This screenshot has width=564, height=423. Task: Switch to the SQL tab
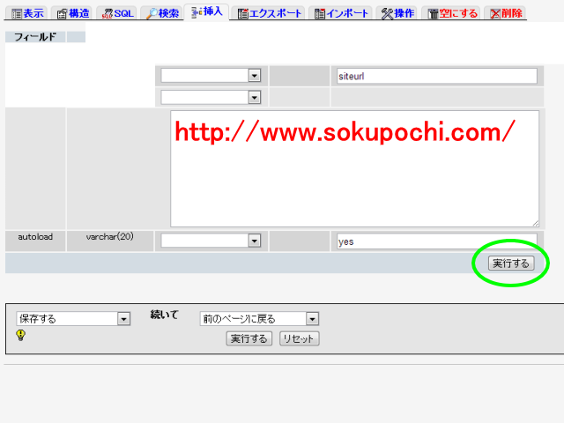pyautogui.click(x=117, y=13)
